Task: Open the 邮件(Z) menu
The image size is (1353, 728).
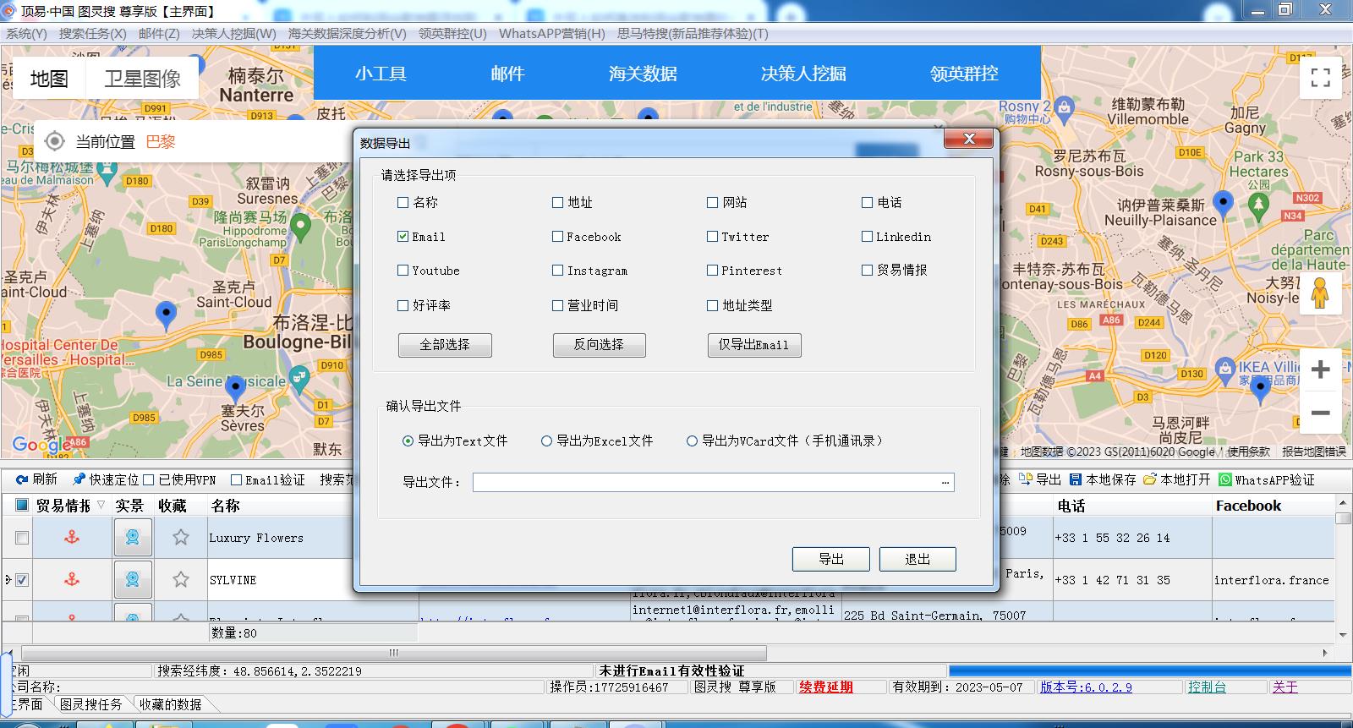Action: point(159,34)
